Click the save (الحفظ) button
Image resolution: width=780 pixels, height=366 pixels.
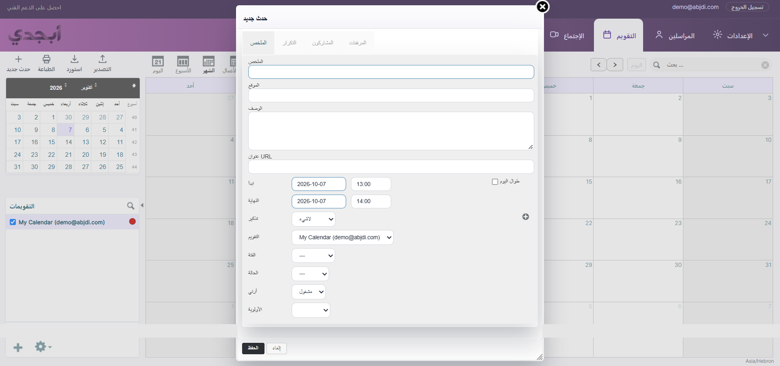pos(253,348)
